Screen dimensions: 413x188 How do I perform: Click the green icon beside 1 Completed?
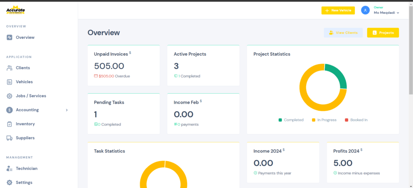click(176, 76)
